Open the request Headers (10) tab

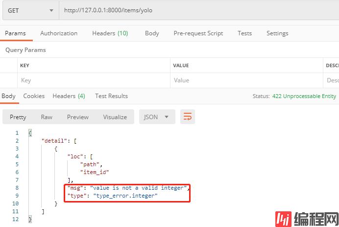110,33
